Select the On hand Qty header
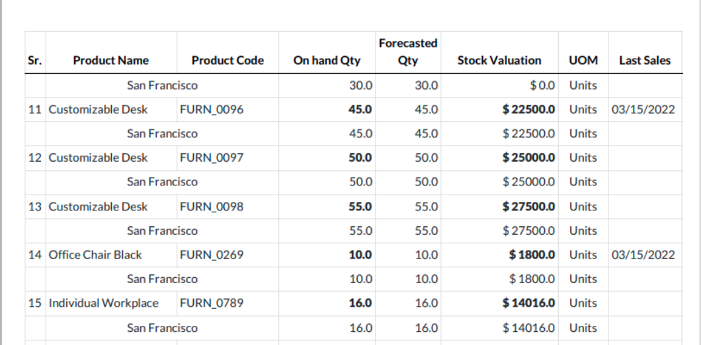The height and width of the screenshot is (345, 701). [x=327, y=61]
